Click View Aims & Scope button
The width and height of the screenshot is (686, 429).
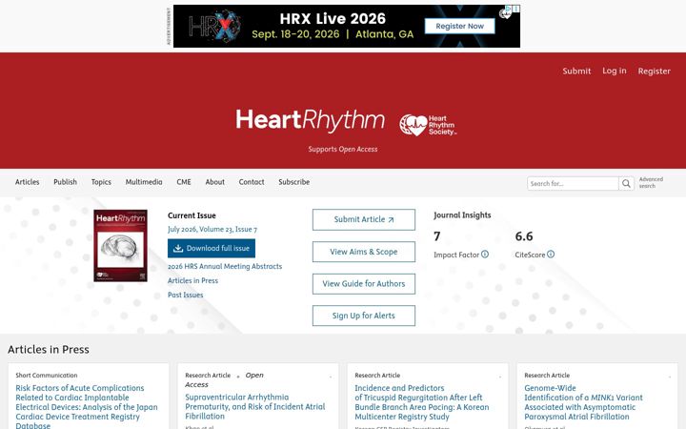pos(364,252)
